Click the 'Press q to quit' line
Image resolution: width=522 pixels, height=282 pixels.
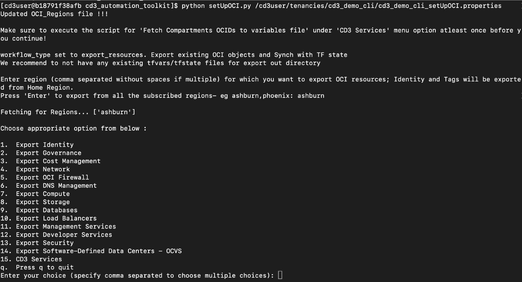click(x=37, y=268)
